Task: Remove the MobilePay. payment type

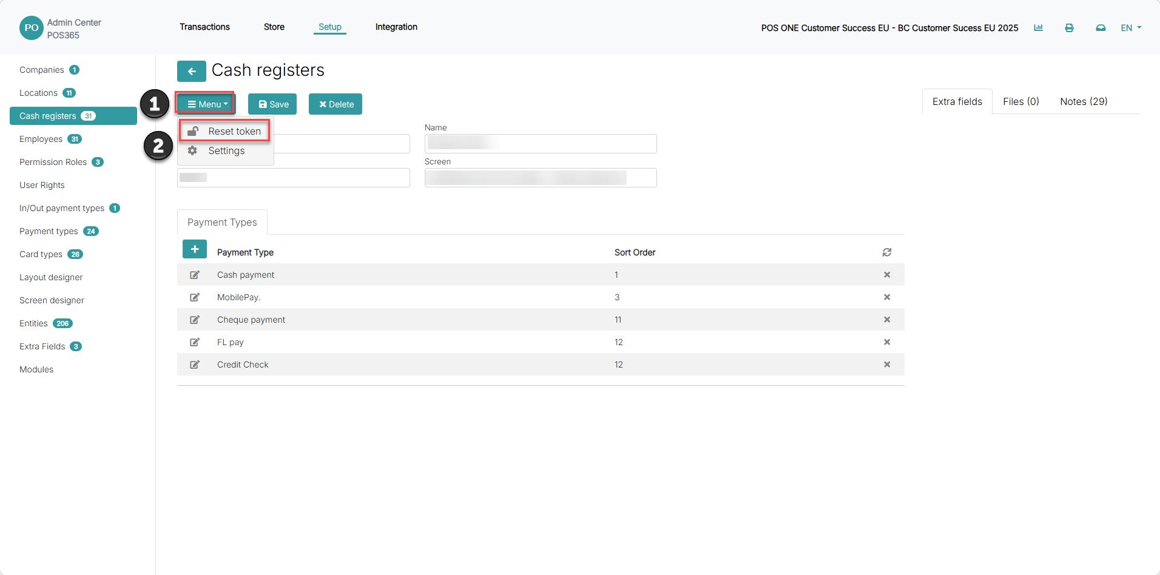Action: [887, 297]
